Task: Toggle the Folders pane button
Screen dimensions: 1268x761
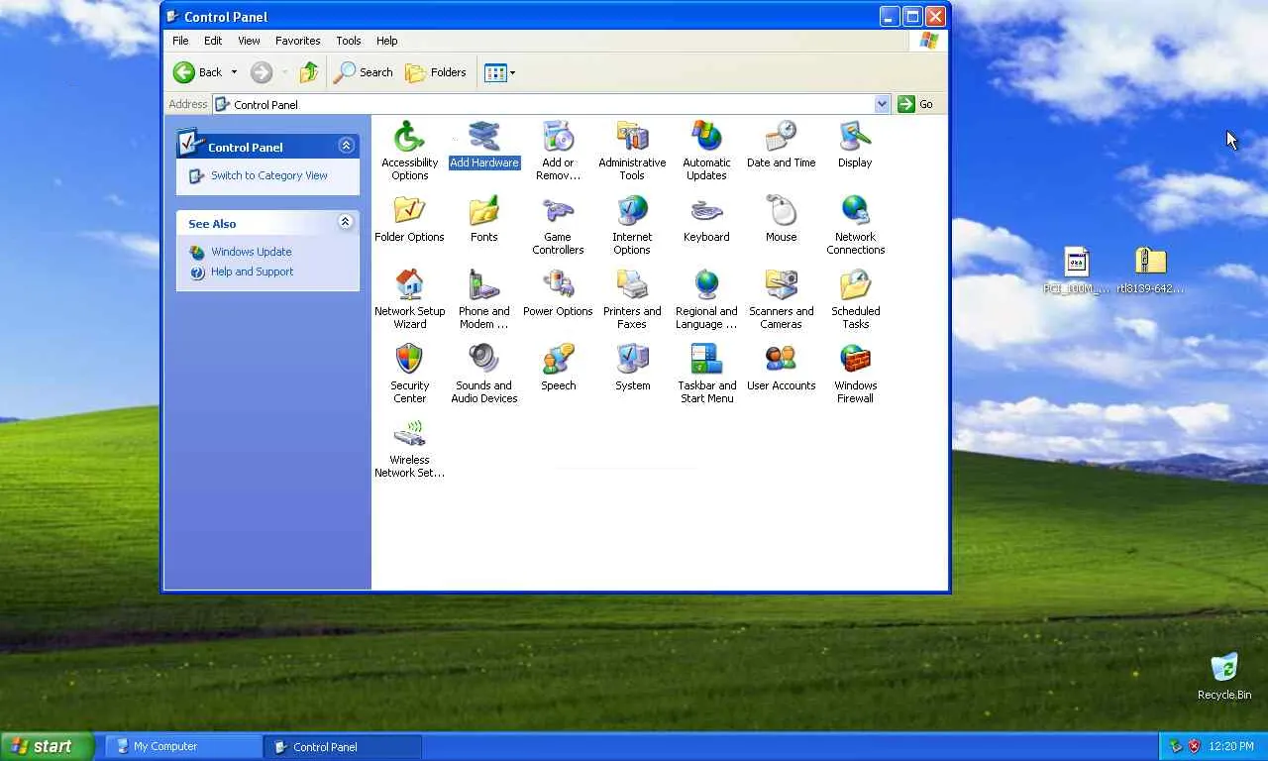Action: (x=436, y=72)
